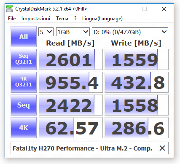The height and width of the screenshot is (164, 180).
Task: Start the 4K Q32T1 benchmark
Action: (x=24, y=82)
